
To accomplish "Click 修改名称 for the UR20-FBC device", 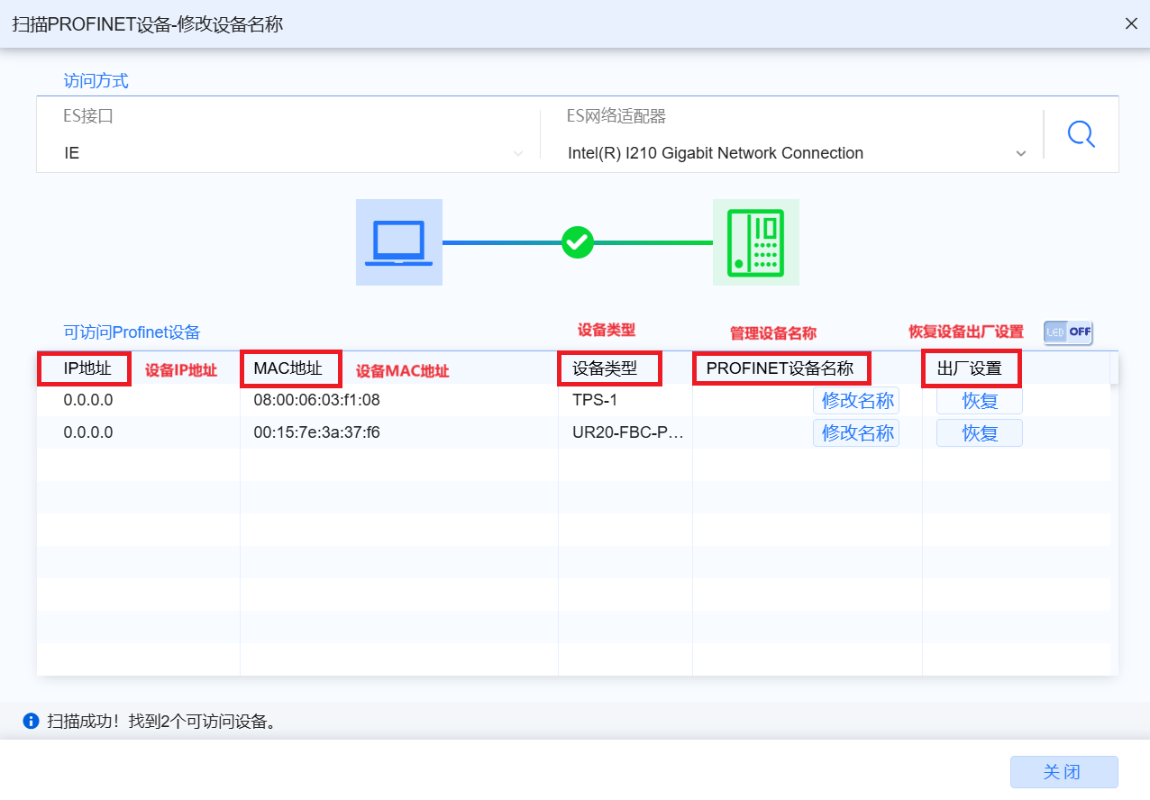I will [856, 433].
